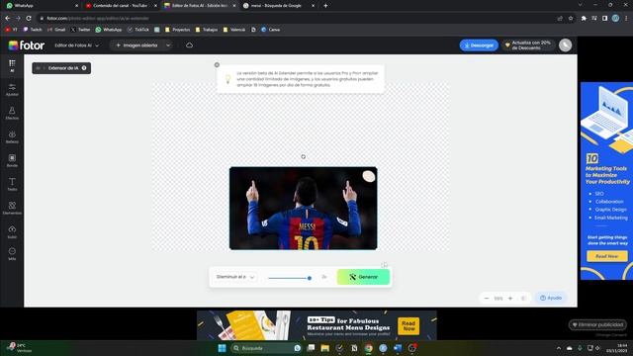Select the Texto tool in sidebar
This screenshot has width=633, height=356.
tap(12, 185)
